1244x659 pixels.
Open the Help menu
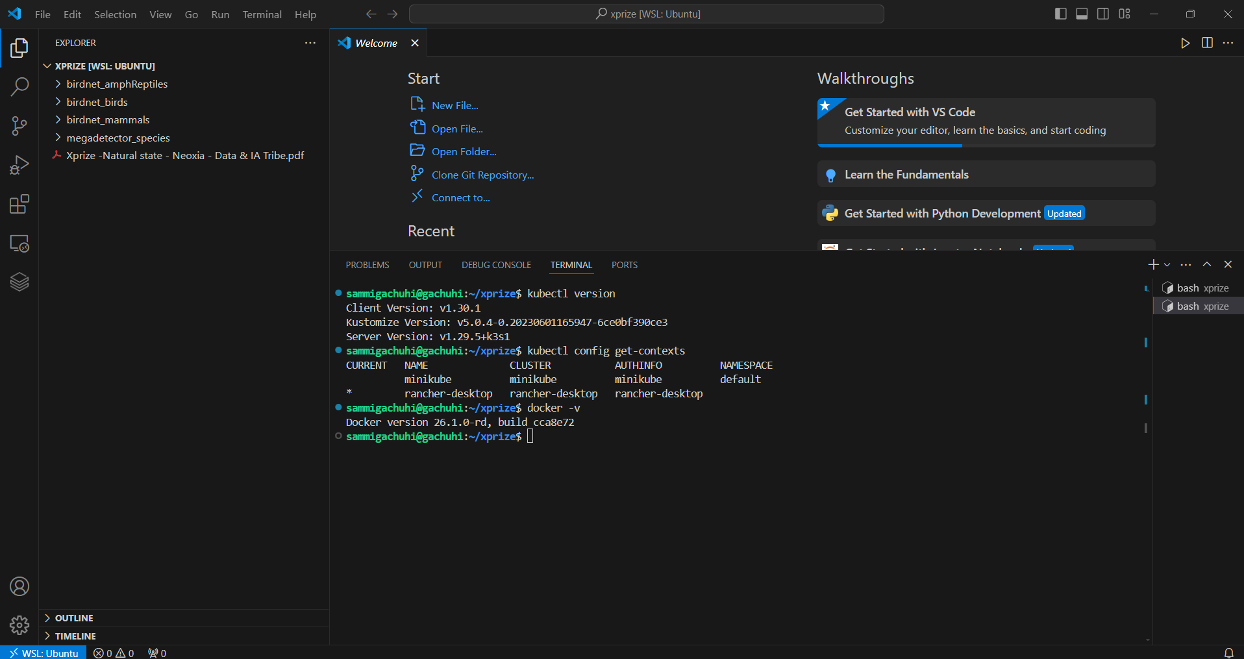tap(305, 14)
